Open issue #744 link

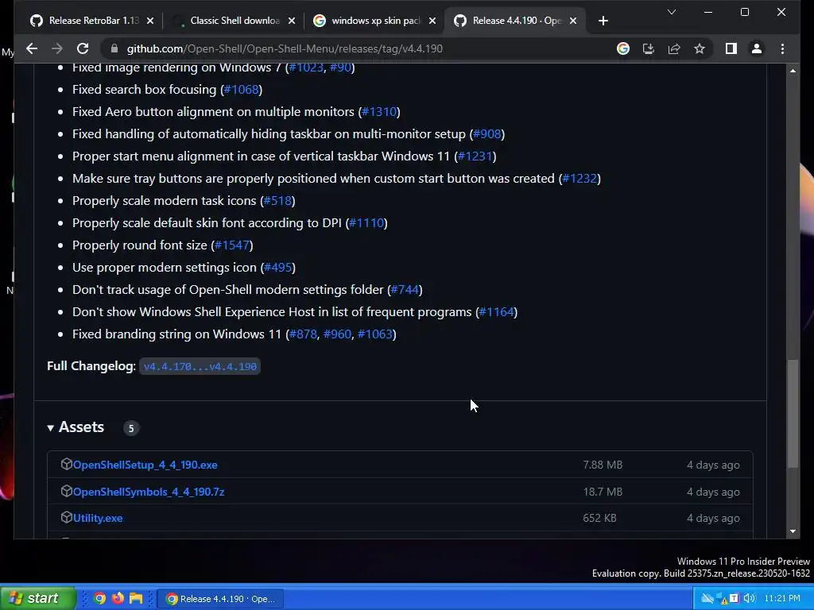(x=405, y=290)
